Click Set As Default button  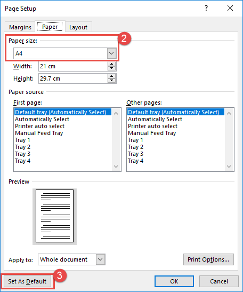(27, 281)
